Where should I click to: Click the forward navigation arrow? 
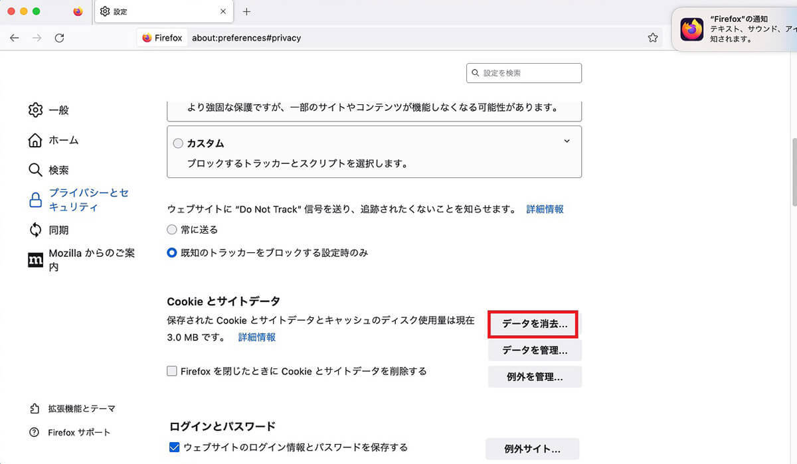point(37,38)
